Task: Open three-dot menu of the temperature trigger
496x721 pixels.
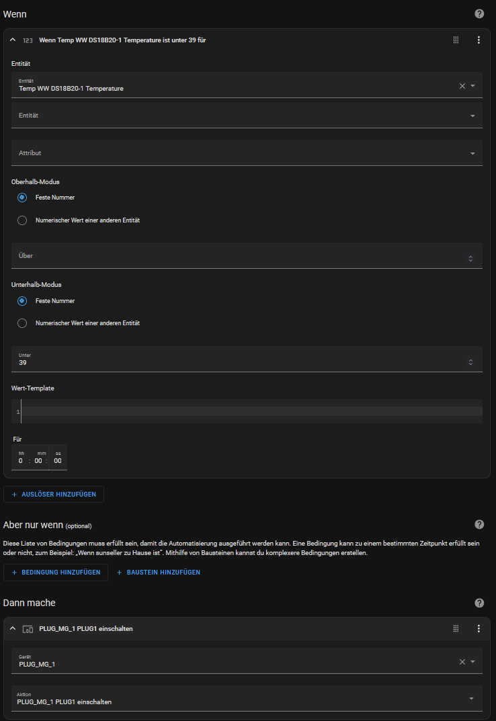Action: (x=479, y=40)
